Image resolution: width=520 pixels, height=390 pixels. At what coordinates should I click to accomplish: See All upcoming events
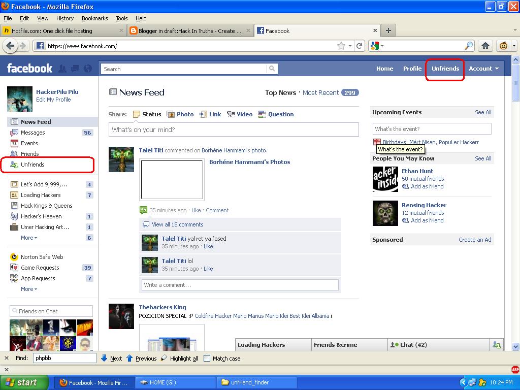point(483,112)
